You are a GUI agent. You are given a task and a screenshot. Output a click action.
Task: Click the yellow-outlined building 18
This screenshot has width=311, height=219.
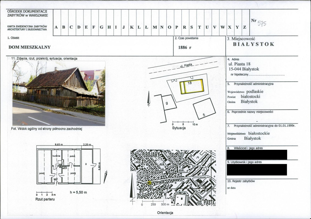coord(192,86)
